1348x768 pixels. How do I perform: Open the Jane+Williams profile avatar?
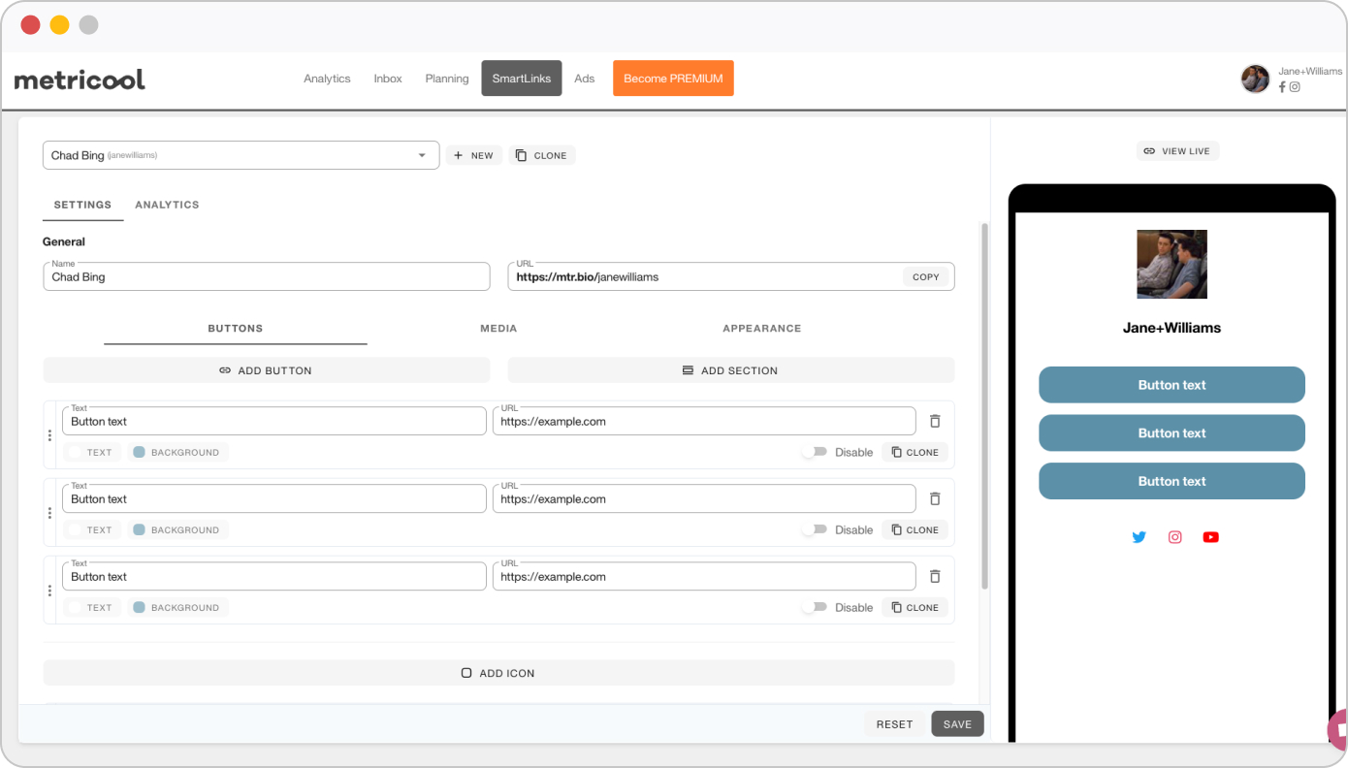click(1255, 79)
